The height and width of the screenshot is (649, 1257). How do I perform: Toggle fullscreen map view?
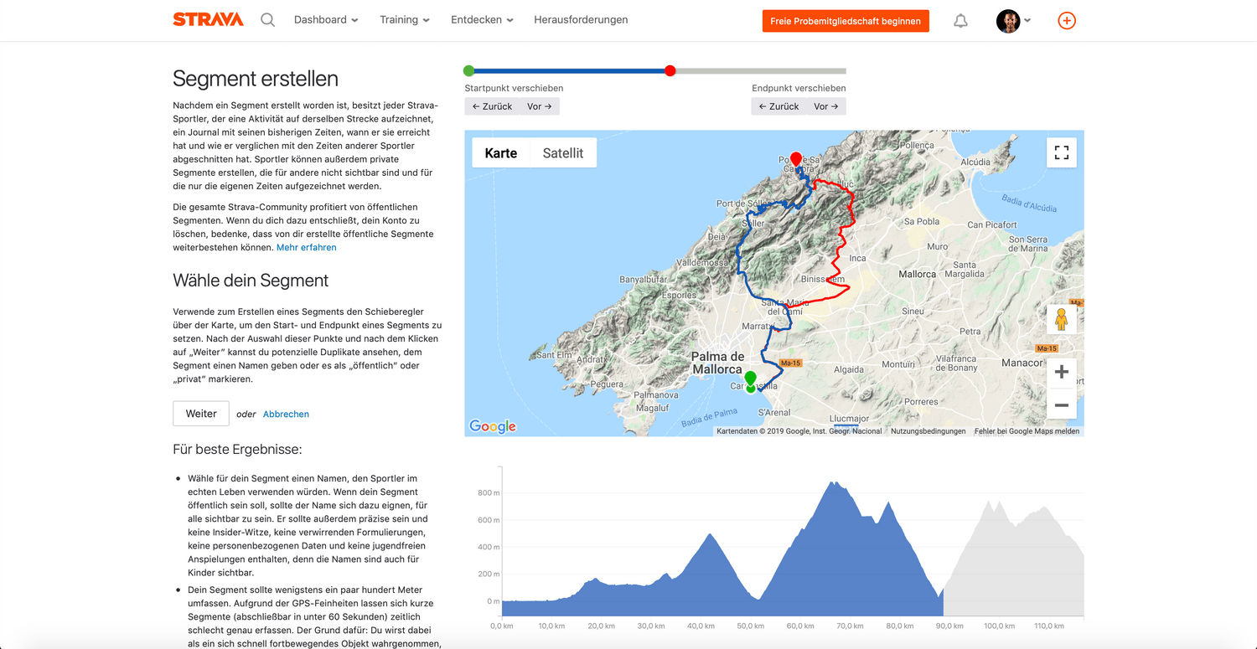pyautogui.click(x=1062, y=152)
